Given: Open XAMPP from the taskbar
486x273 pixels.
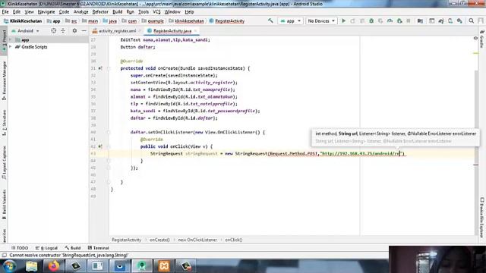Looking at the screenshot, I should tap(164, 266).
